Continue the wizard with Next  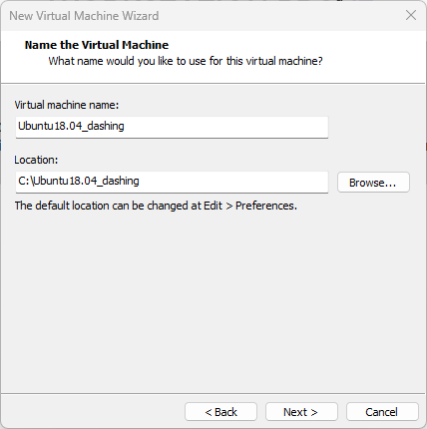point(301,412)
